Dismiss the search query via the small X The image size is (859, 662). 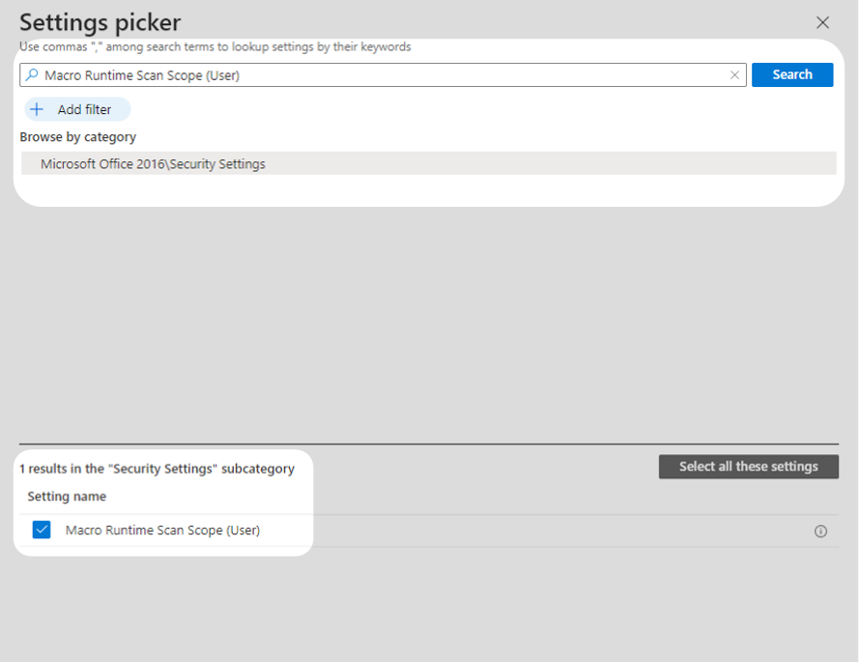733,74
